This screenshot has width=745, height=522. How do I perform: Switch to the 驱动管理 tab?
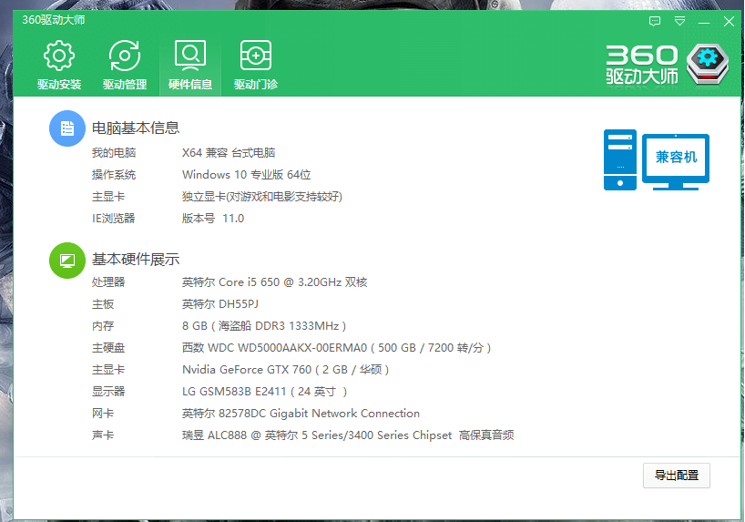coord(125,67)
